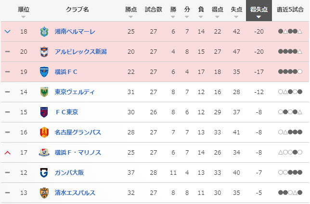
Task: Open the 湘南ベルマーレ team link
Action: point(75,32)
